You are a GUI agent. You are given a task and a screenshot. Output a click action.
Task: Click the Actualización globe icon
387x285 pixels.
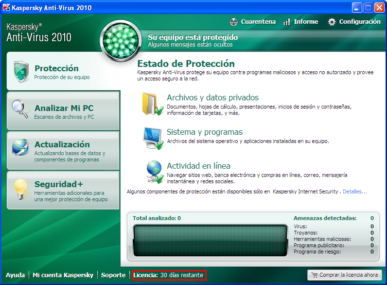[x=20, y=147]
